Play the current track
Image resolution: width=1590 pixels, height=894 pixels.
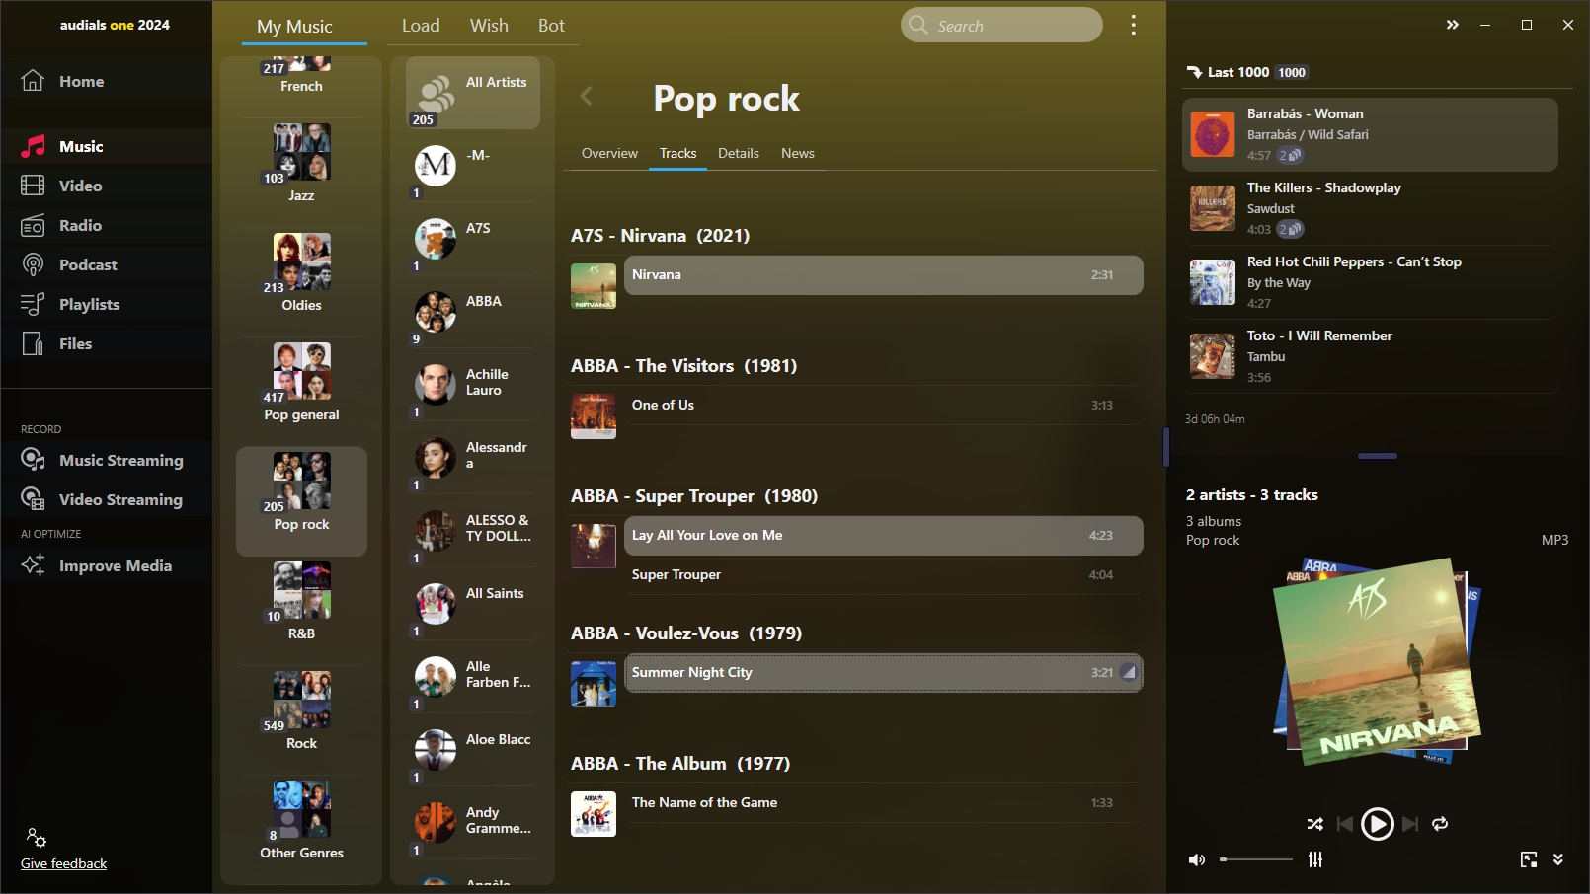pos(1377,823)
